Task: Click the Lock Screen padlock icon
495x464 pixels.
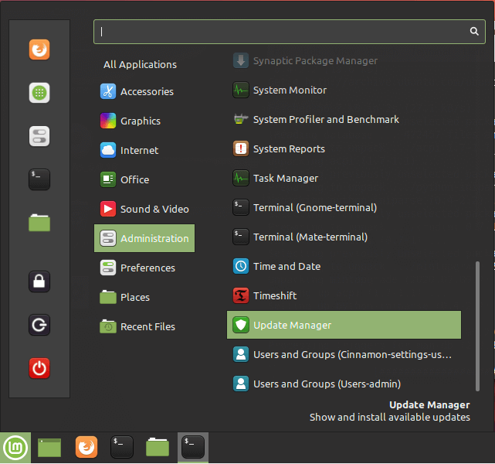Action: (x=39, y=281)
